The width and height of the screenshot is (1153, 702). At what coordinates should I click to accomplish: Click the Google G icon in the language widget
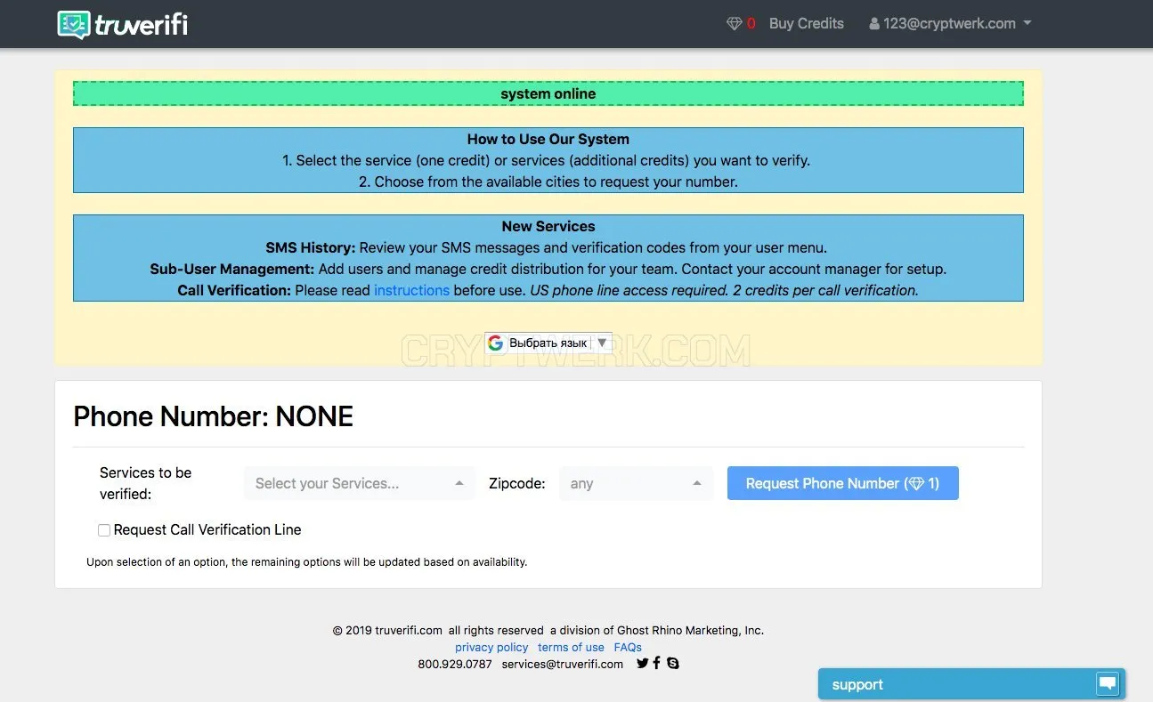coord(496,343)
